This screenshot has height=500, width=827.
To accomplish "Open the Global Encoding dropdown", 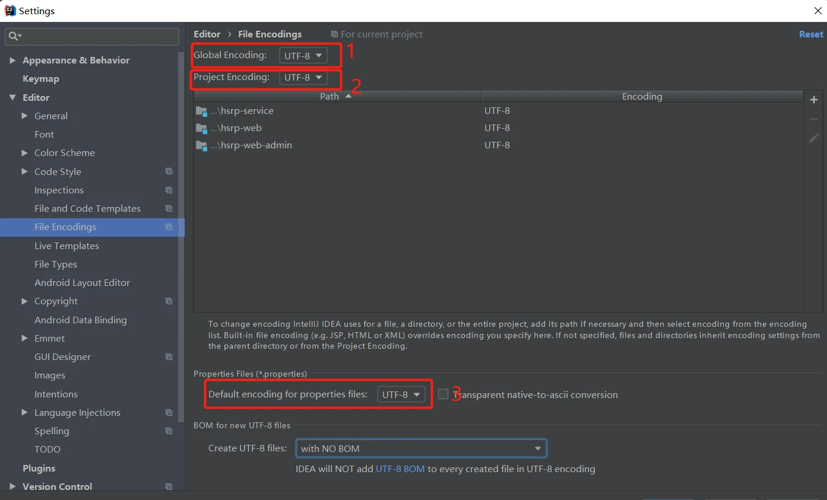I will coord(303,56).
